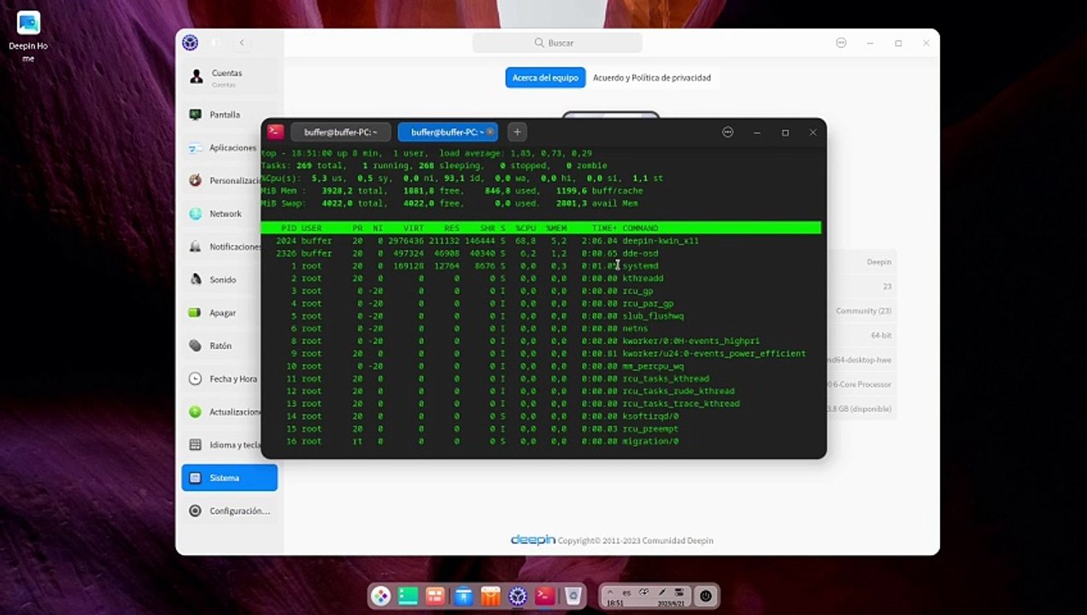This screenshot has height=615, width=1087.
Task: Click the green PID USER header line
Action: click(540, 228)
